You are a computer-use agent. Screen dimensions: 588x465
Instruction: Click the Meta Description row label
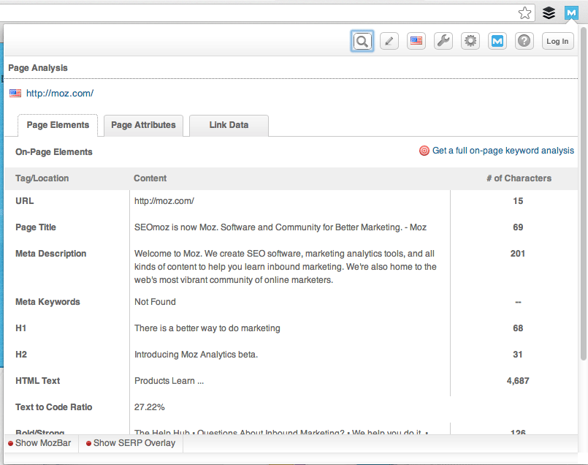point(50,254)
